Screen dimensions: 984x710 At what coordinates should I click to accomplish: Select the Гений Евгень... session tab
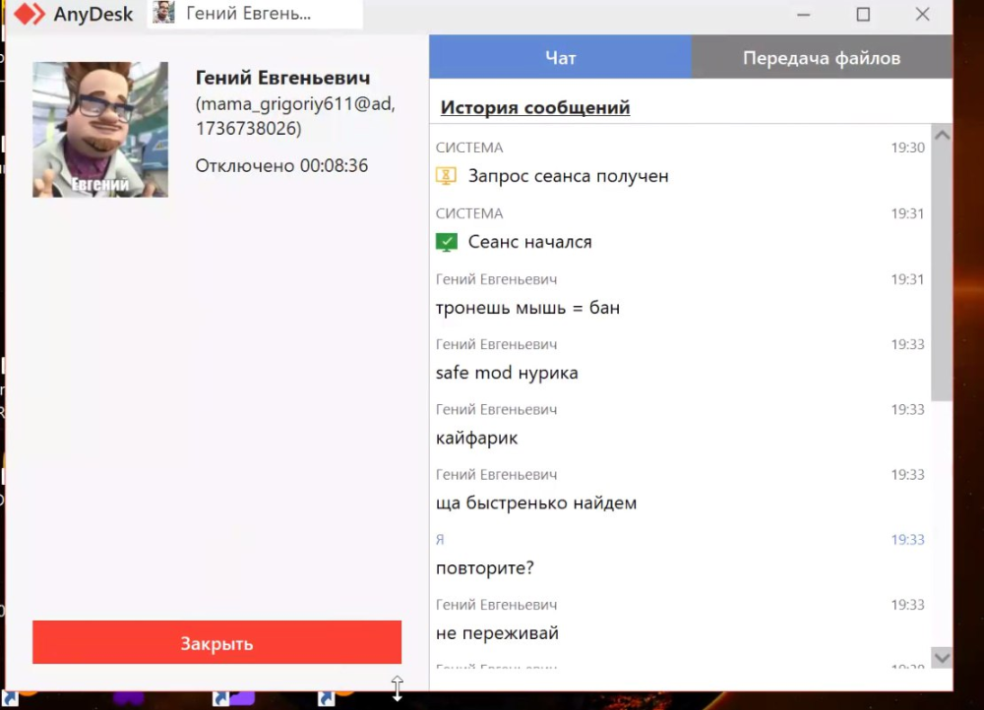point(256,13)
